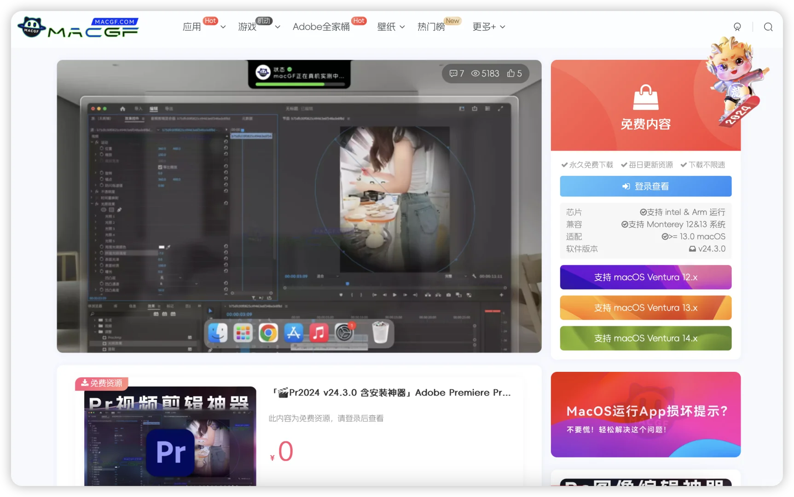Open the site search magnifier icon
This screenshot has width=794, height=497.
click(x=768, y=27)
